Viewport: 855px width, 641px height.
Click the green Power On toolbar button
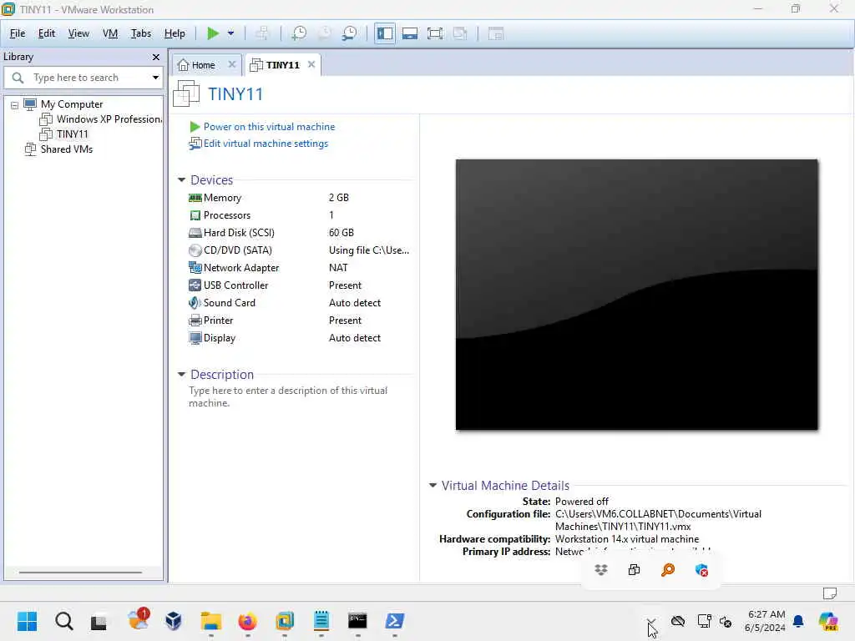point(213,33)
